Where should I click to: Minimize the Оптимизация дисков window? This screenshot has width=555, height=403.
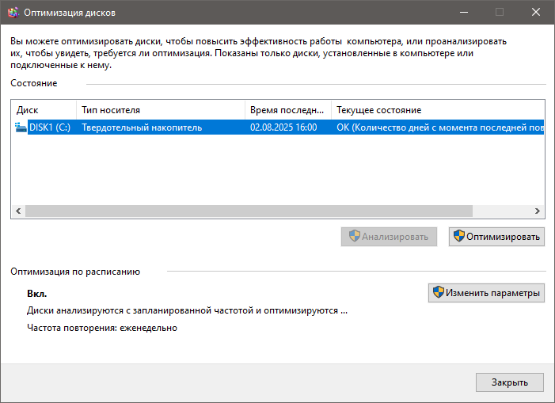[x=463, y=12]
